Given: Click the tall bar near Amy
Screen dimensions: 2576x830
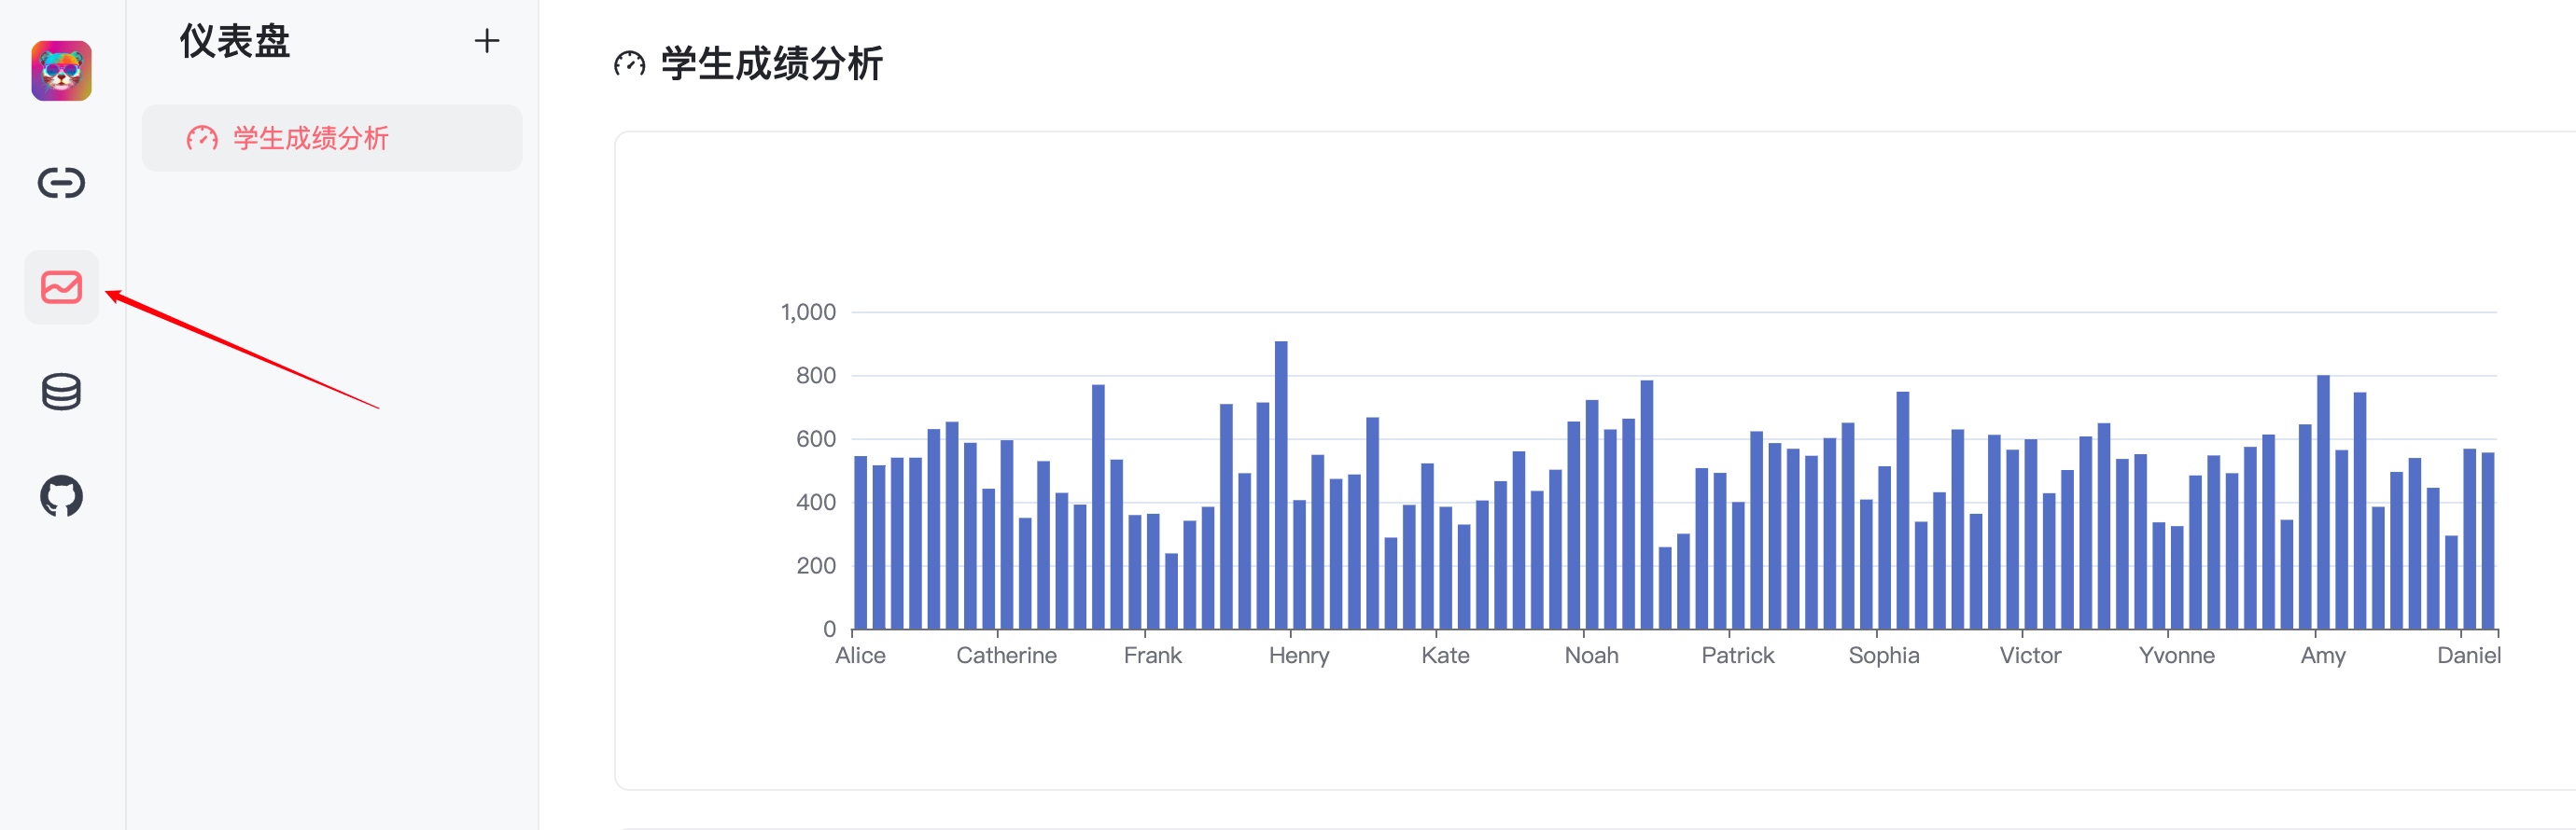Looking at the screenshot, I should point(2323,503).
